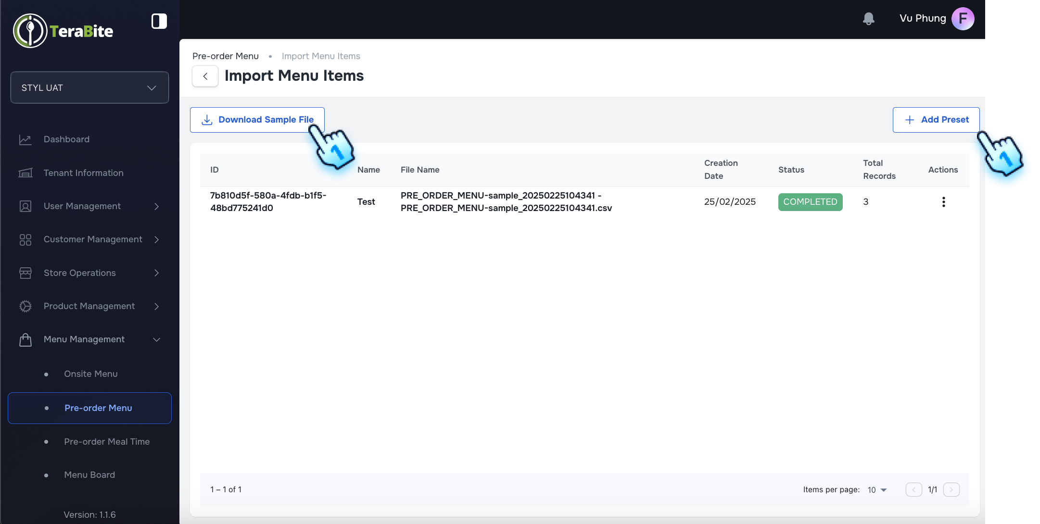The image size is (1040, 524).
Task: Open the Items per page dropdown
Action: point(877,490)
